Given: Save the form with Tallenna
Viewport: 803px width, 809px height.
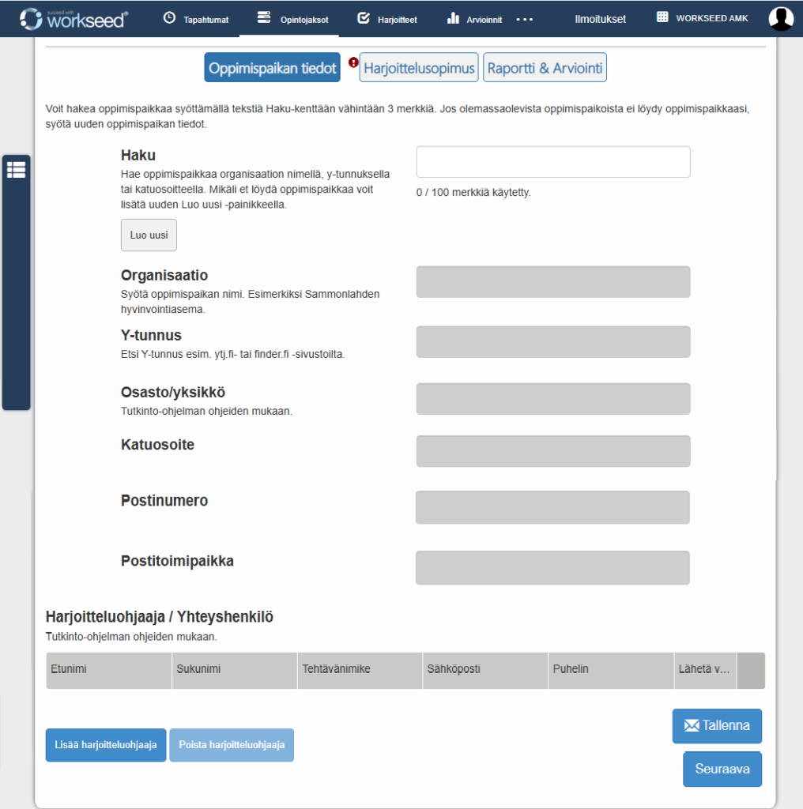Looking at the screenshot, I should 717,726.
